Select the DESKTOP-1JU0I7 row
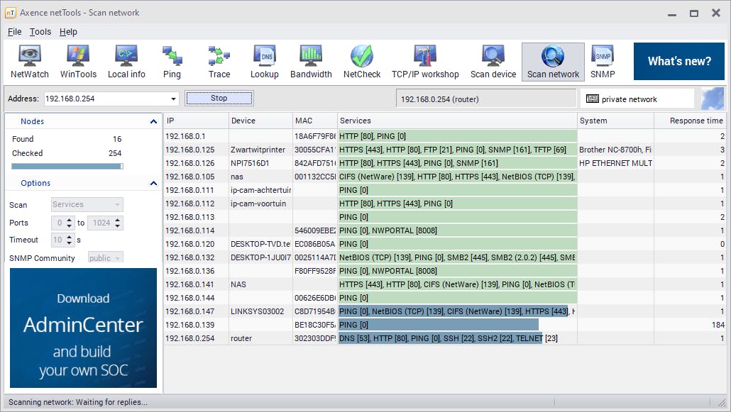Screen dimensions: 731x412 pyautogui.click(x=445, y=257)
